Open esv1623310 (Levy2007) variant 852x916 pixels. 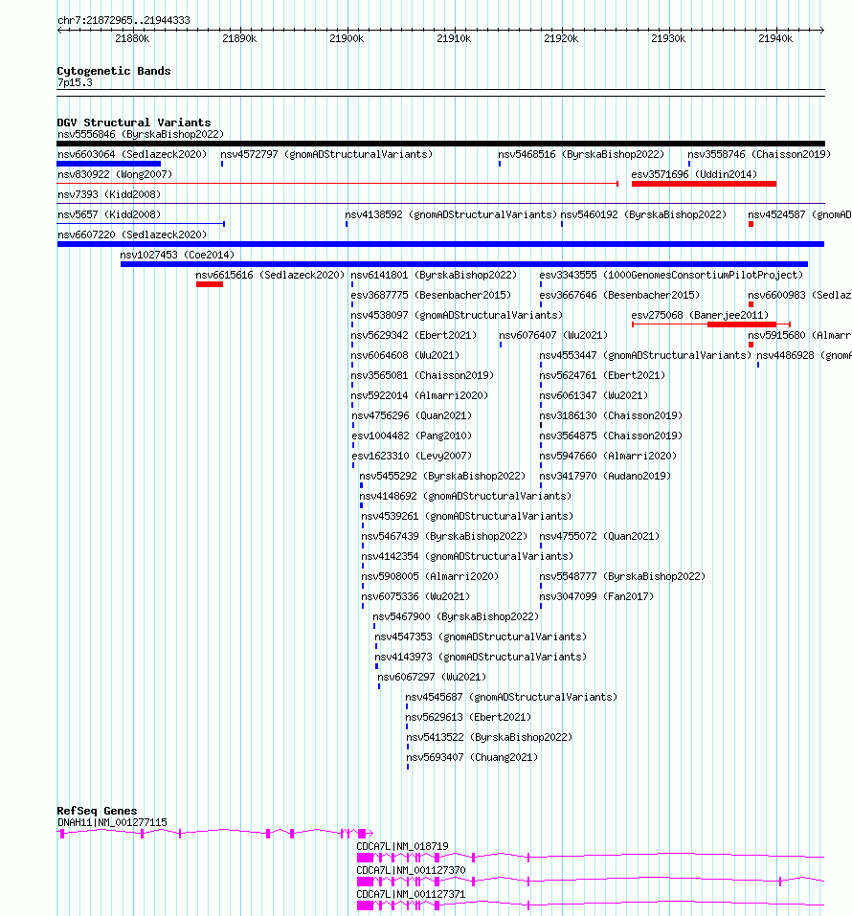point(412,456)
